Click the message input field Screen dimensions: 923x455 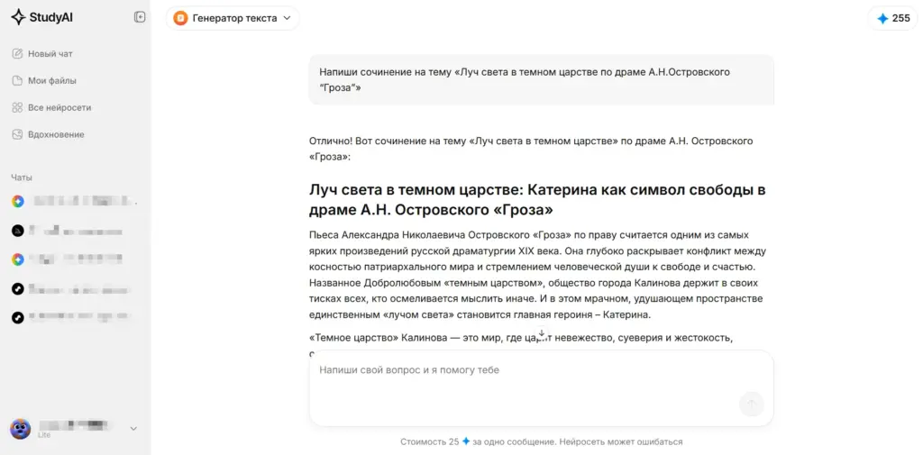click(541, 388)
